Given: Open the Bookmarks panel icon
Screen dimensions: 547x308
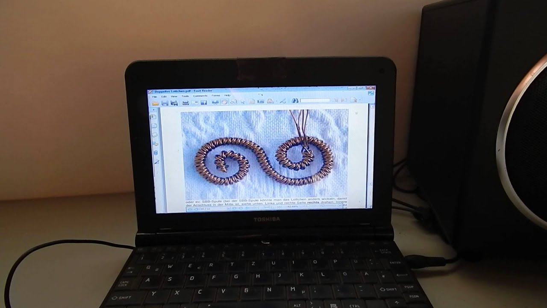Looking at the screenshot, I should (x=153, y=117).
